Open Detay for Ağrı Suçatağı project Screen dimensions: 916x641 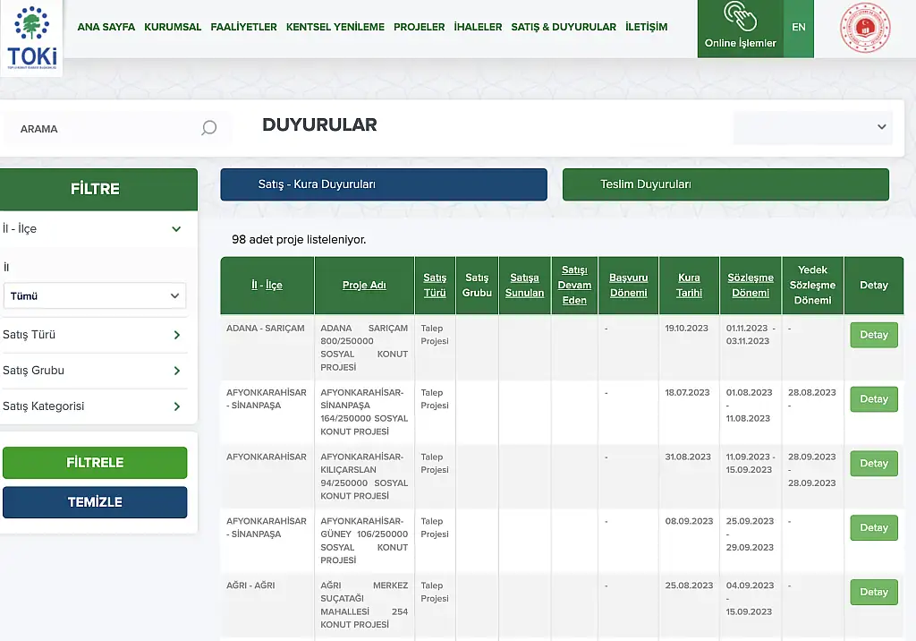874,593
